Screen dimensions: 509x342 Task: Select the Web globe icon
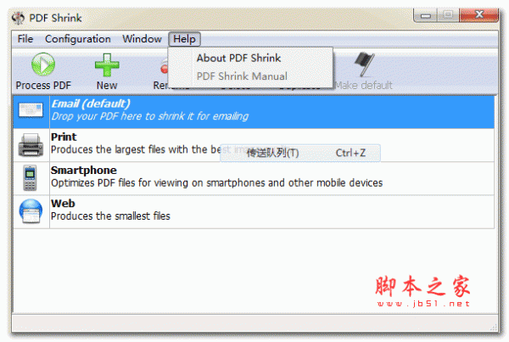point(31,211)
